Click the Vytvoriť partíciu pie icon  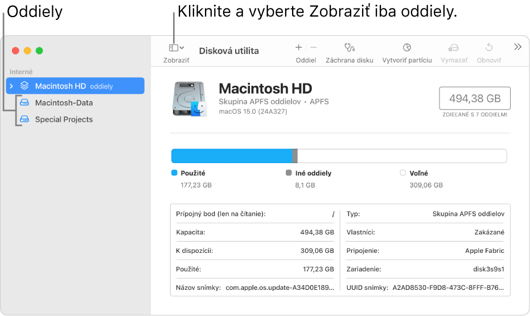tap(407, 48)
